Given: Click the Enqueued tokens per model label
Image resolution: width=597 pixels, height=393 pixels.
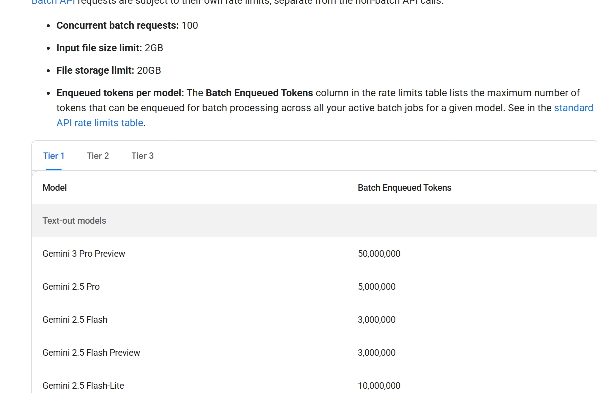Looking at the screenshot, I should [120, 93].
